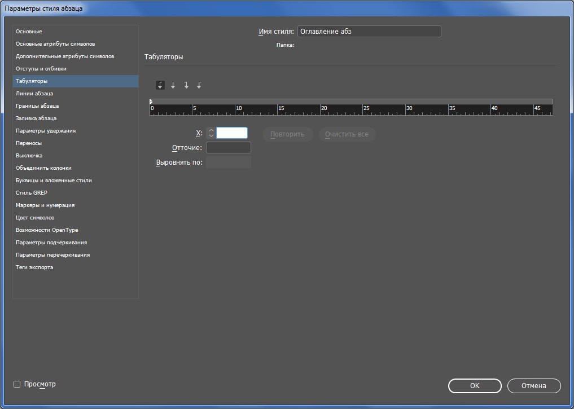Open Параметры подчеркивания section
This screenshot has width=574, height=409.
76,243
